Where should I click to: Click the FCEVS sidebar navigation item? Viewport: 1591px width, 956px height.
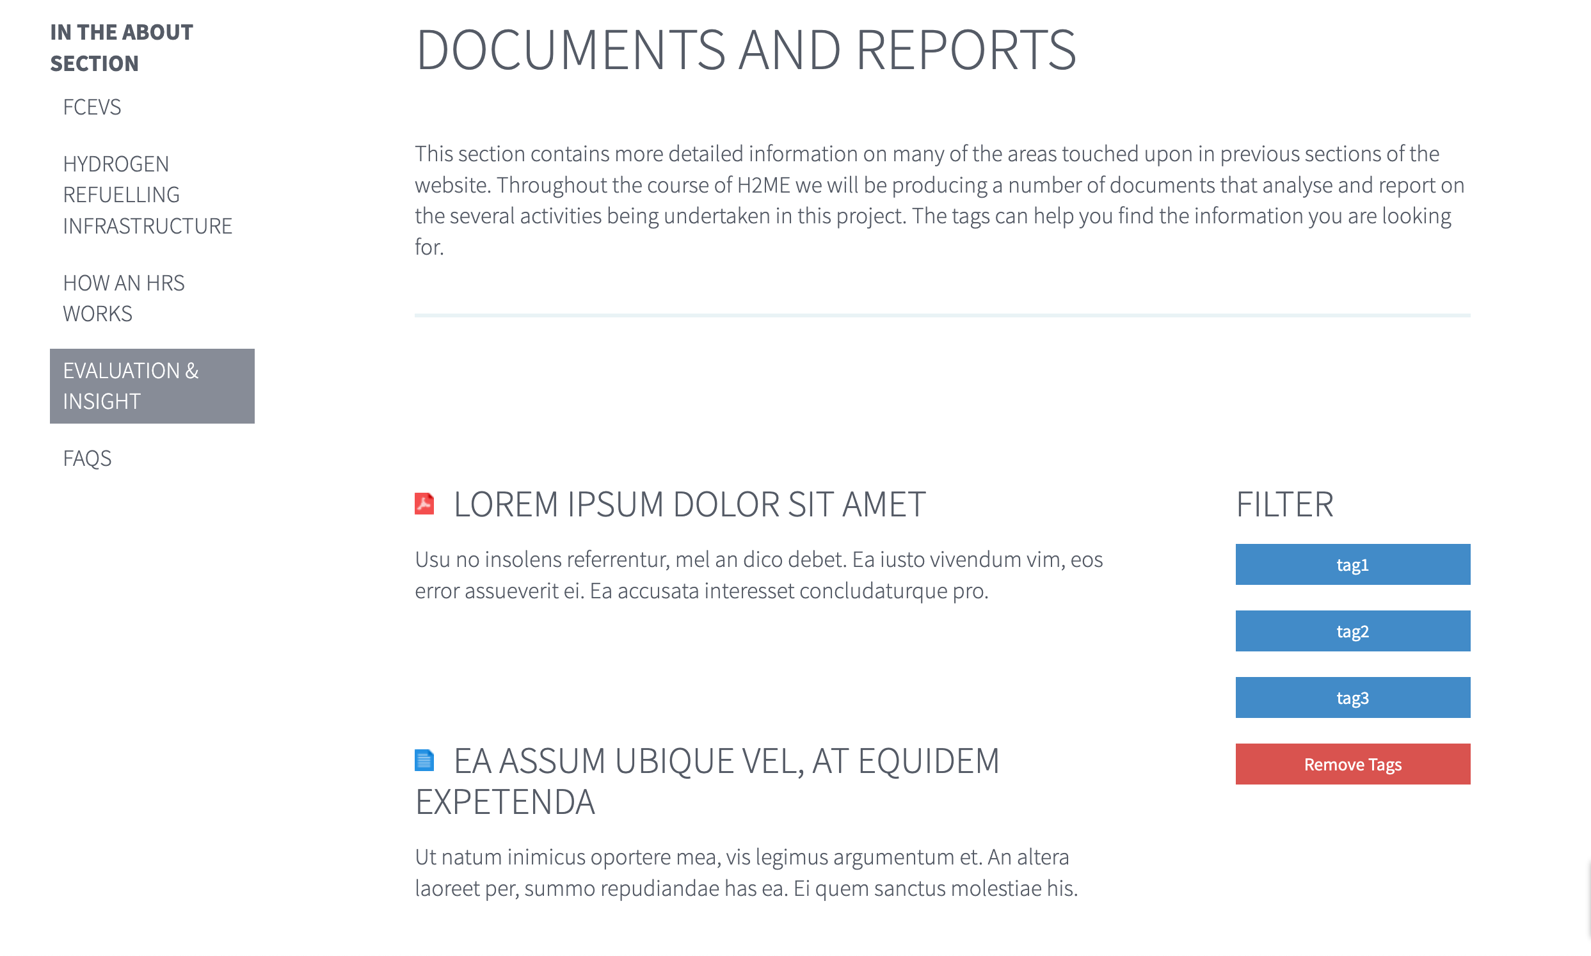click(x=91, y=106)
